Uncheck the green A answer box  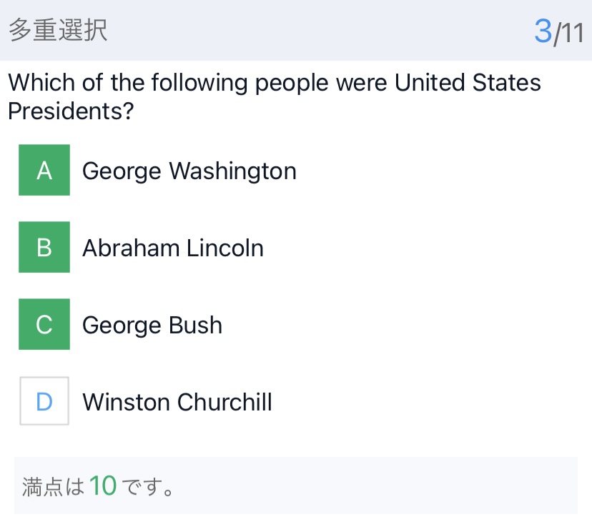(44, 170)
